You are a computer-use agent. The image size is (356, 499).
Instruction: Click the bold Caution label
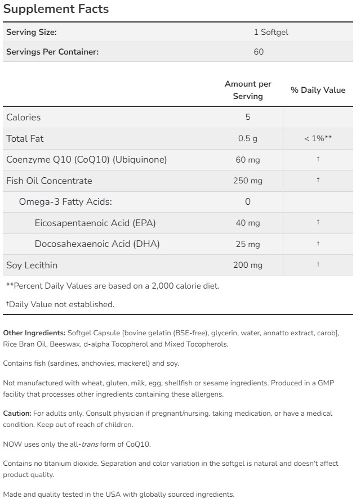point(17,413)
